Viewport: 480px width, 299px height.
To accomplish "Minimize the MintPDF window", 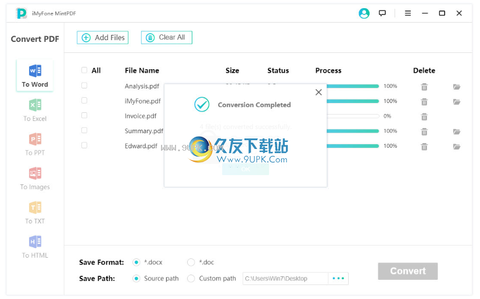I will [x=425, y=13].
